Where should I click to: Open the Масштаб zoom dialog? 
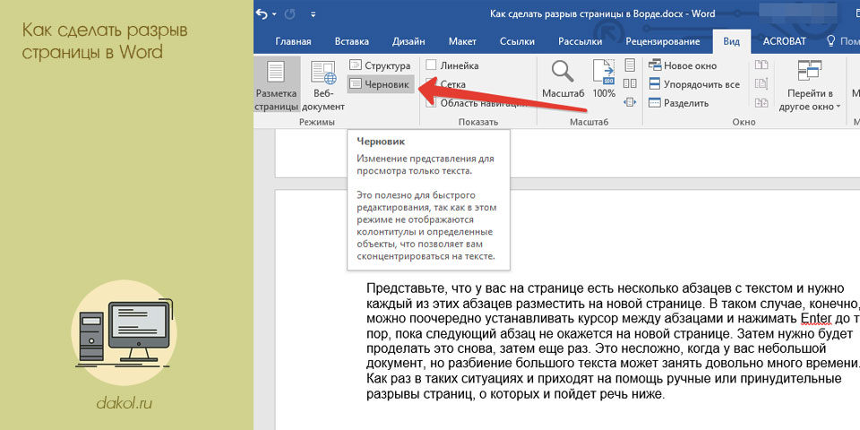pyautogui.click(x=563, y=81)
